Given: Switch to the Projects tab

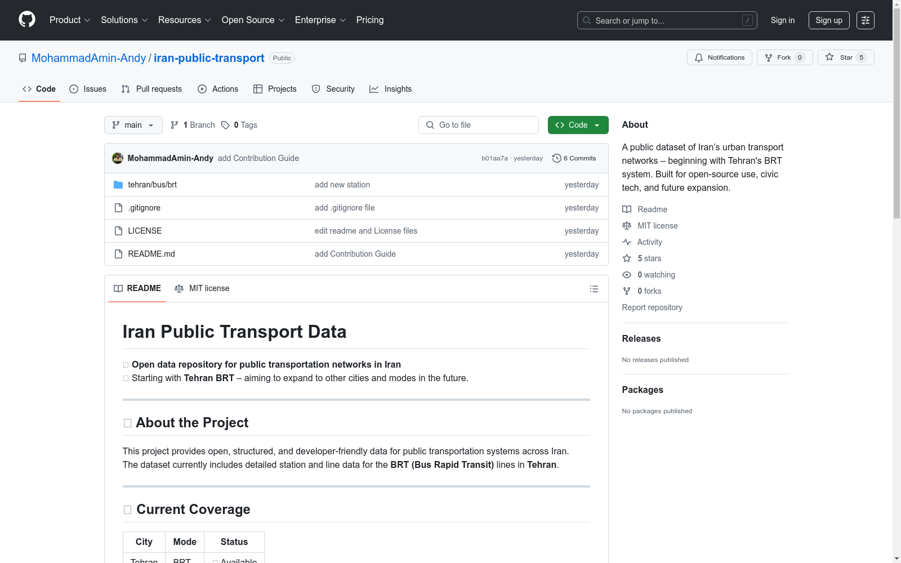Looking at the screenshot, I should coord(275,89).
